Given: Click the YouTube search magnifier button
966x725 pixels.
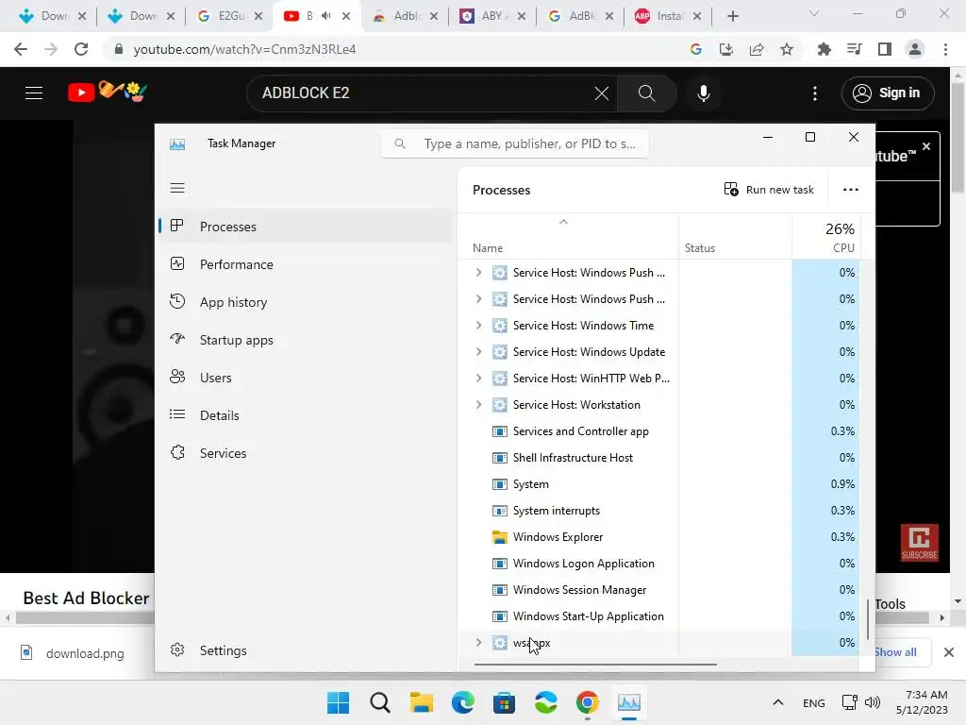Looking at the screenshot, I should point(646,93).
